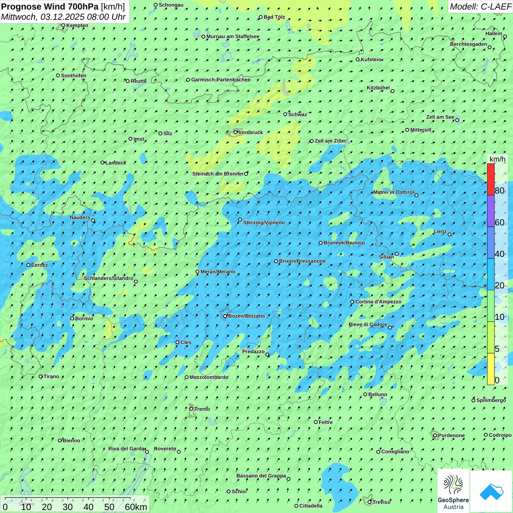Click the title 'Prognose Wind 700hPa'
Viewport: 513px width, 513px height.
click(x=50, y=6)
